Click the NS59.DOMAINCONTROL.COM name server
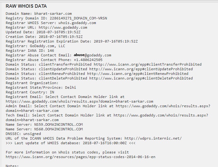The height and width of the screenshot is (167, 218). click(59, 124)
